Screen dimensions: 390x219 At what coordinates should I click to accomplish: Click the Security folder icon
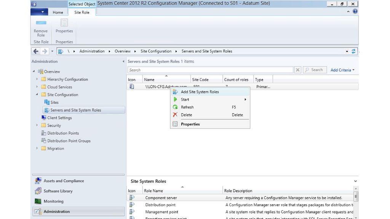click(x=44, y=125)
